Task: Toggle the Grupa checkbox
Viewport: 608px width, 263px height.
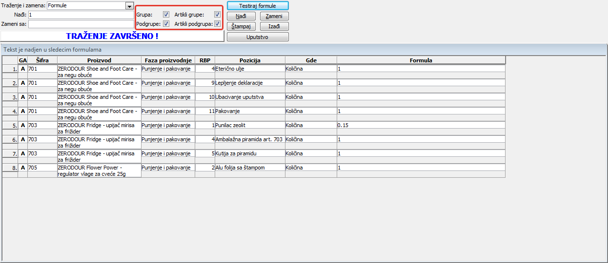Action: [166, 15]
